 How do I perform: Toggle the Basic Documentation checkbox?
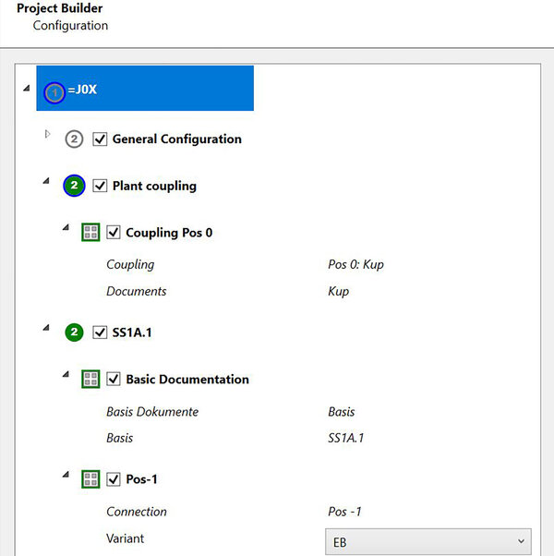click(x=114, y=379)
